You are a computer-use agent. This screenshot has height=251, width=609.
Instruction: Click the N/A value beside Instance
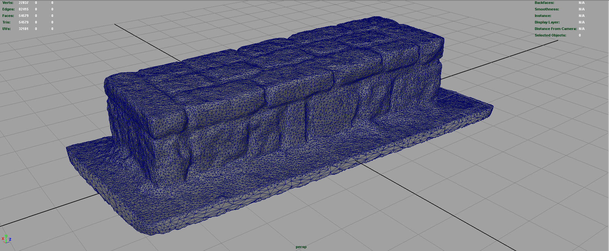coord(582,16)
